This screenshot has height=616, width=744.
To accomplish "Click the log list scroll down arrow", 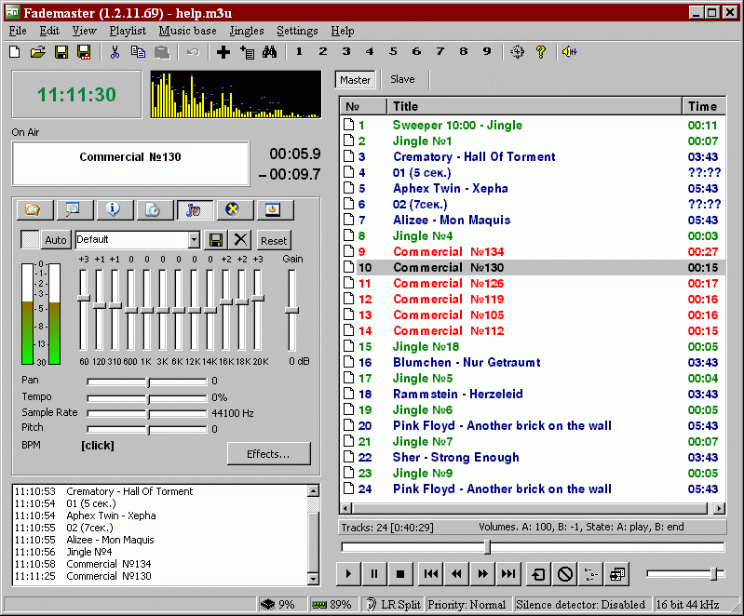I will [313, 579].
